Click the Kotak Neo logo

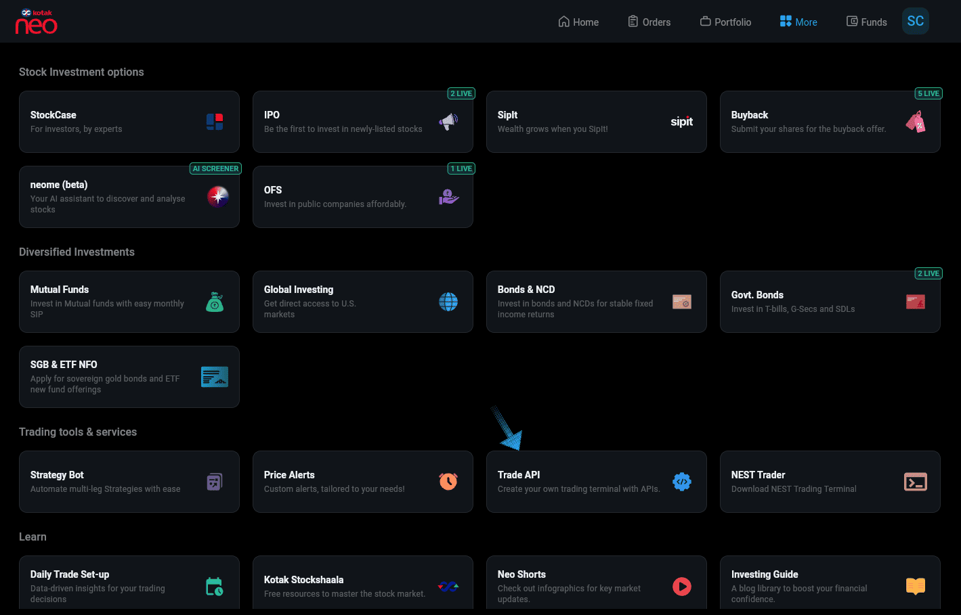(36, 22)
